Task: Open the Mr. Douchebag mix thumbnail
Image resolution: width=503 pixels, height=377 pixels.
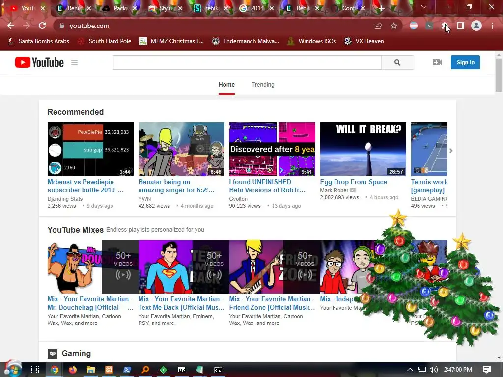Action: [93, 267]
